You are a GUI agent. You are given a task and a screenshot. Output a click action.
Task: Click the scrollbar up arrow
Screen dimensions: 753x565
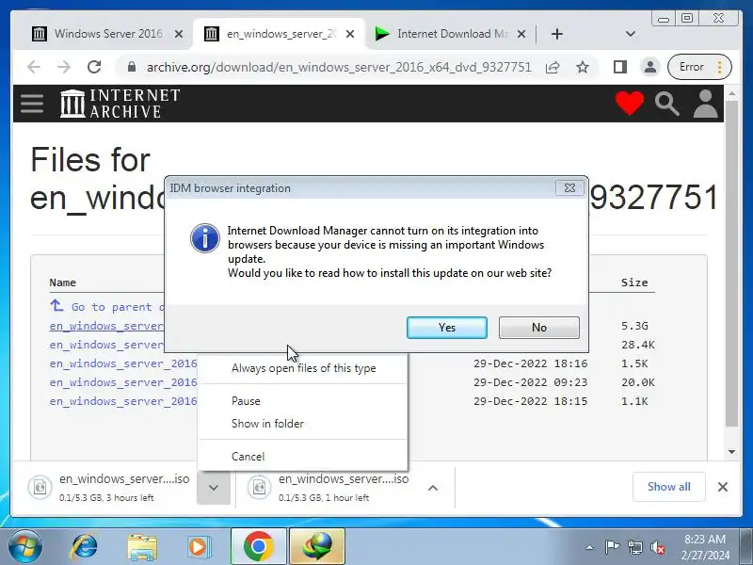point(731,93)
